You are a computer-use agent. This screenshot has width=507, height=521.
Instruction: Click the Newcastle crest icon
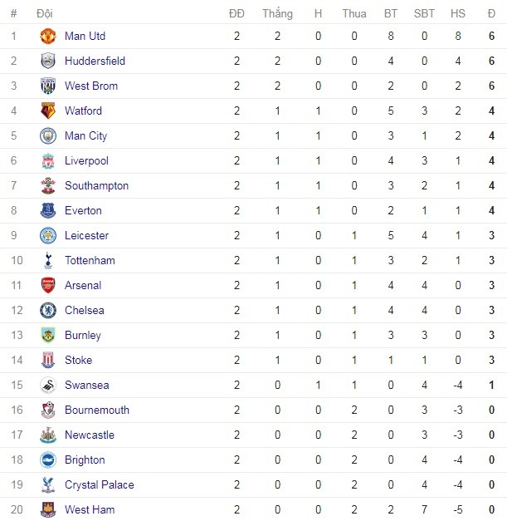(x=48, y=435)
